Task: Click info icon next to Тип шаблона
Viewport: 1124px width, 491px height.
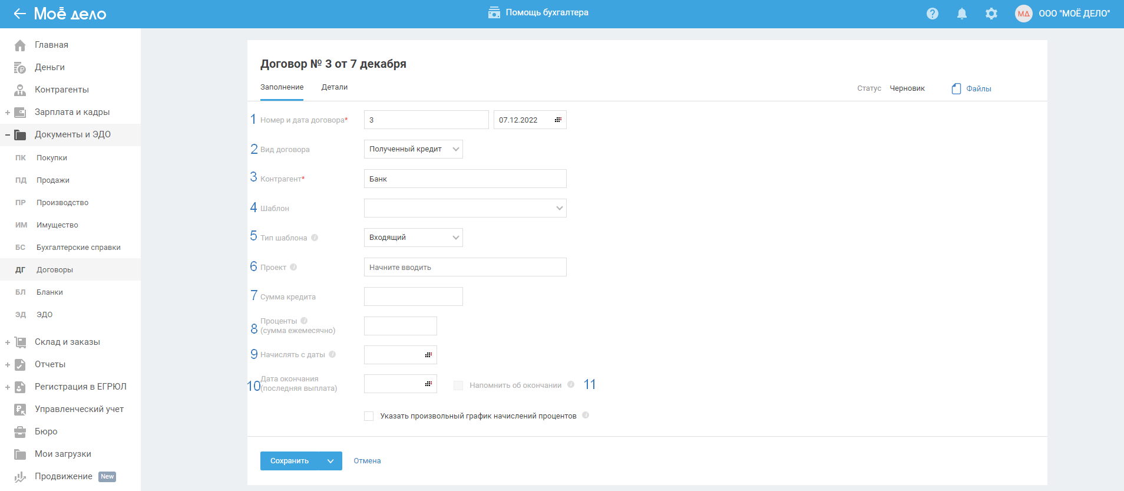Action: [315, 238]
